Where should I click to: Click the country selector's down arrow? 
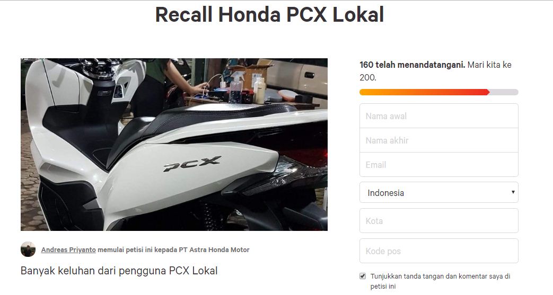pyautogui.click(x=513, y=192)
